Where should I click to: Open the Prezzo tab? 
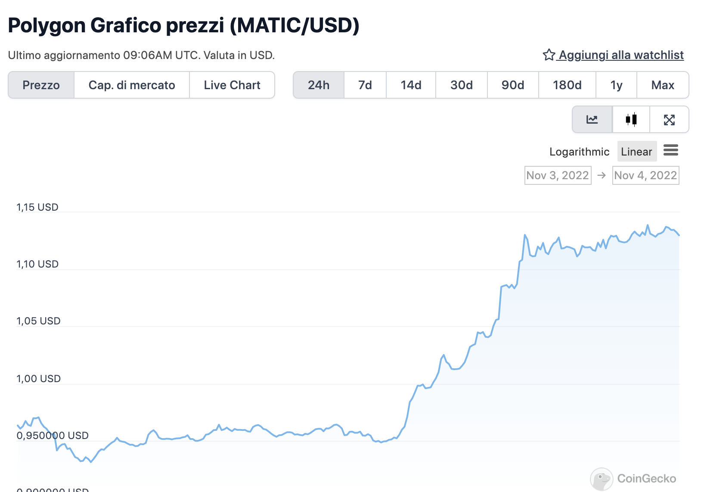click(41, 85)
